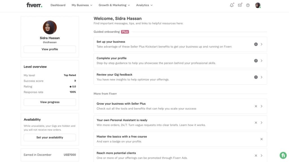Viewport: 289px width, 162px height.
Task: Expand the Growth & Marketing dropdown
Action: (x=114, y=5)
